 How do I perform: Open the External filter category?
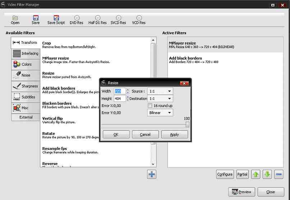coord(26,117)
